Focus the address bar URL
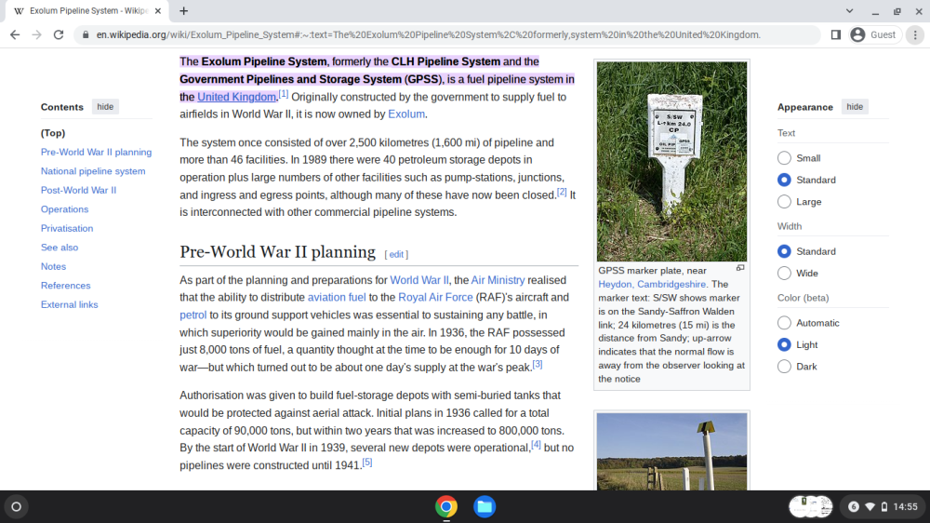This screenshot has height=523, width=930. pyautogui.click(x=428, y=35)
